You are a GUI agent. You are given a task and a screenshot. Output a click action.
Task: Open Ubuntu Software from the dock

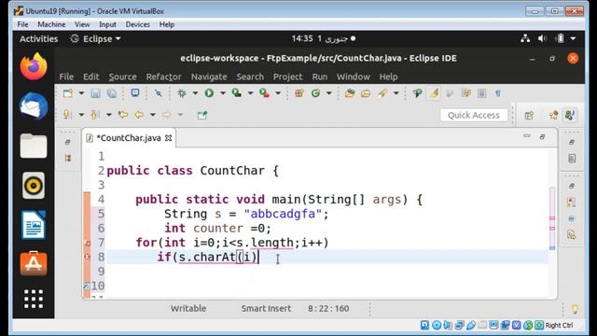coord(34,263)
